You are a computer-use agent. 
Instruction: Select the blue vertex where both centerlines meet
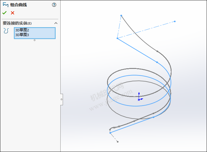[117, 38]
